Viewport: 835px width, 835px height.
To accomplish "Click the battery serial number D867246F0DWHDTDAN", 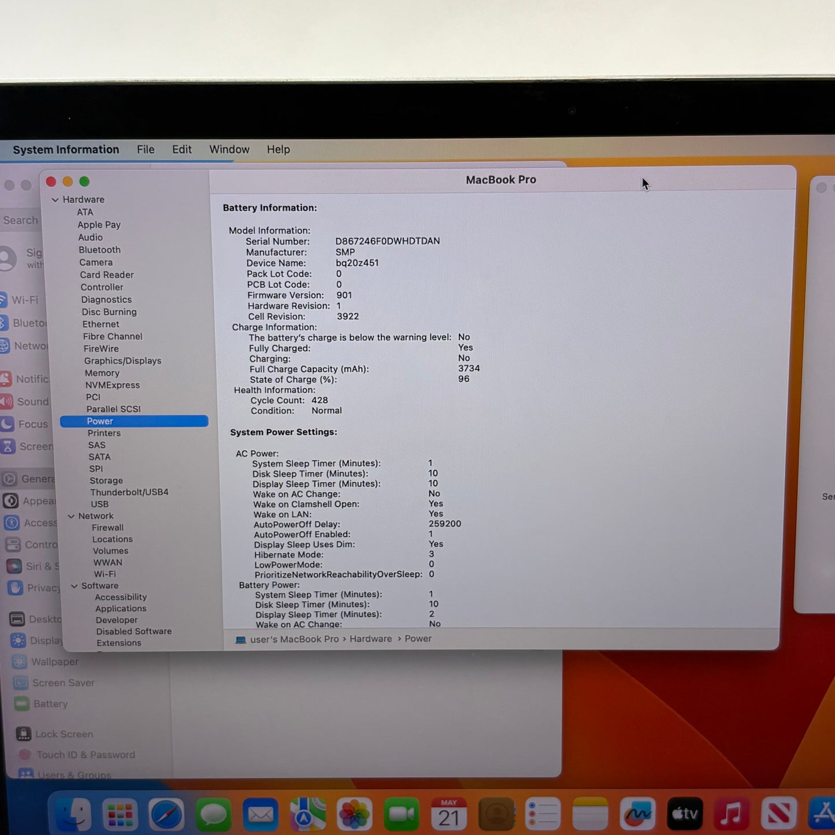I will click(388, 241).
